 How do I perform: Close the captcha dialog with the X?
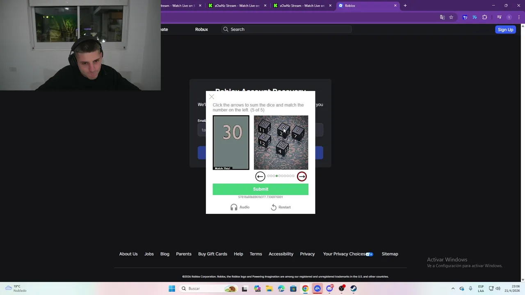click(212, 97)
